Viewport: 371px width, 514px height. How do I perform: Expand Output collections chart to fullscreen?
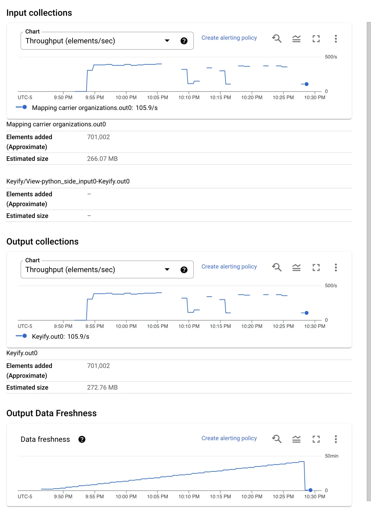click(316, 268)
